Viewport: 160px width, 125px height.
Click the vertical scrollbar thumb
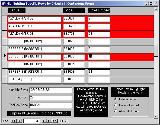coord(156,51)
